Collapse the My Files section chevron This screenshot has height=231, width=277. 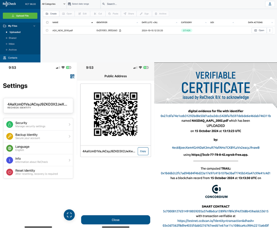point(34,26)
